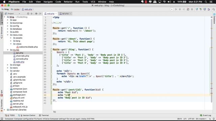The height and width of the screenshot is (121, 216).
Task: Open the VCS menu
Action: pyautogui.click(x=93, y=2)
